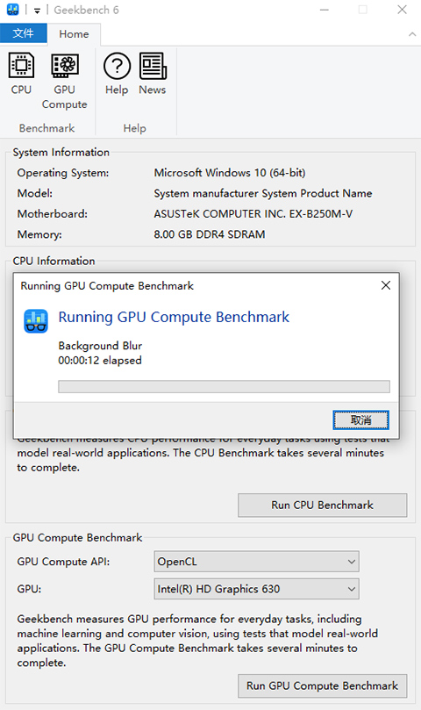
Task: Click the Background Blur status text
Action: click(100, 346)
